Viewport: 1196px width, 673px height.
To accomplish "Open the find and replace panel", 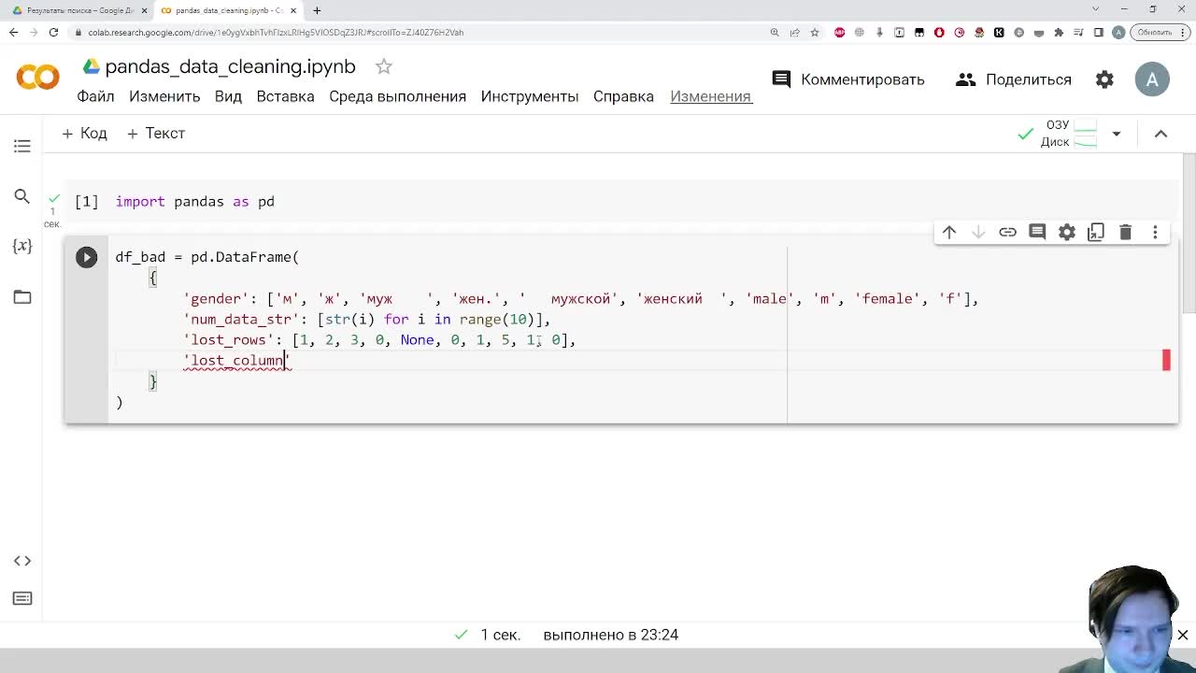I will (22, 196).
